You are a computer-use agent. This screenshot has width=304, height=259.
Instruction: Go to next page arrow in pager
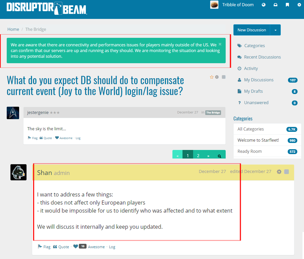tap(208, 156)
